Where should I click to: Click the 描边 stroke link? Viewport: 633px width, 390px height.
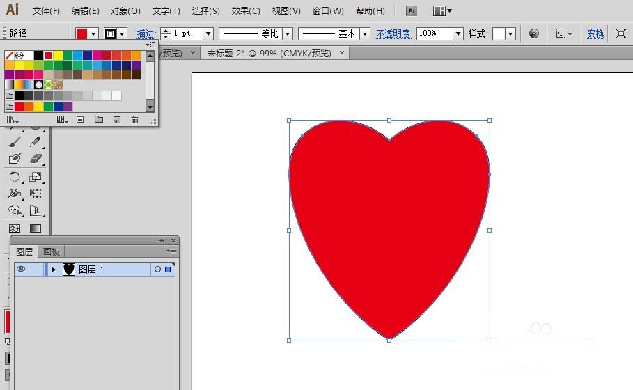coord(146,33)
